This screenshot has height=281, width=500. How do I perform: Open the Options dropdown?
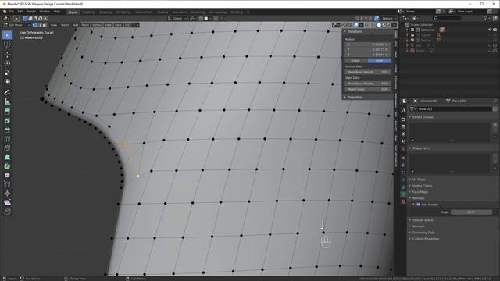[388, 19]
